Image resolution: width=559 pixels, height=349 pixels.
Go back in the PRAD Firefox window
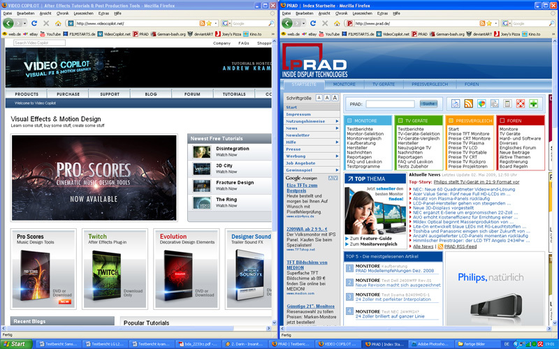point(287,24)
